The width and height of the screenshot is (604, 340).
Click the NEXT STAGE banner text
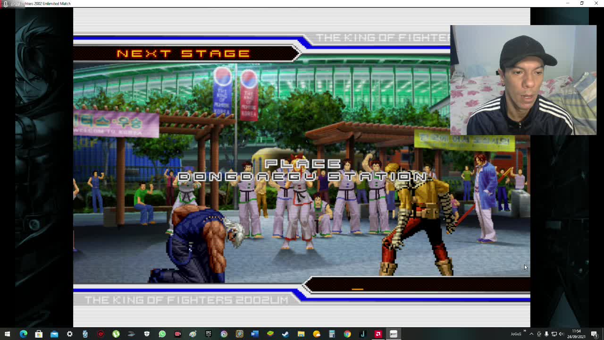[183, 53]
